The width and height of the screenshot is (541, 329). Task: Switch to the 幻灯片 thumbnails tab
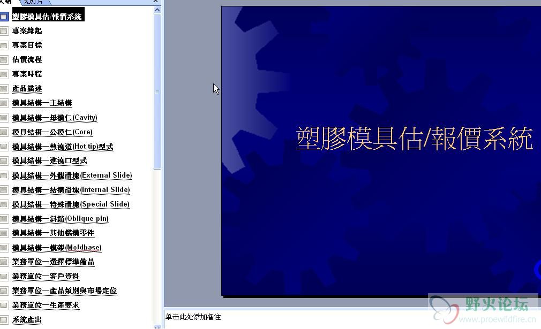tap(34, 2)
